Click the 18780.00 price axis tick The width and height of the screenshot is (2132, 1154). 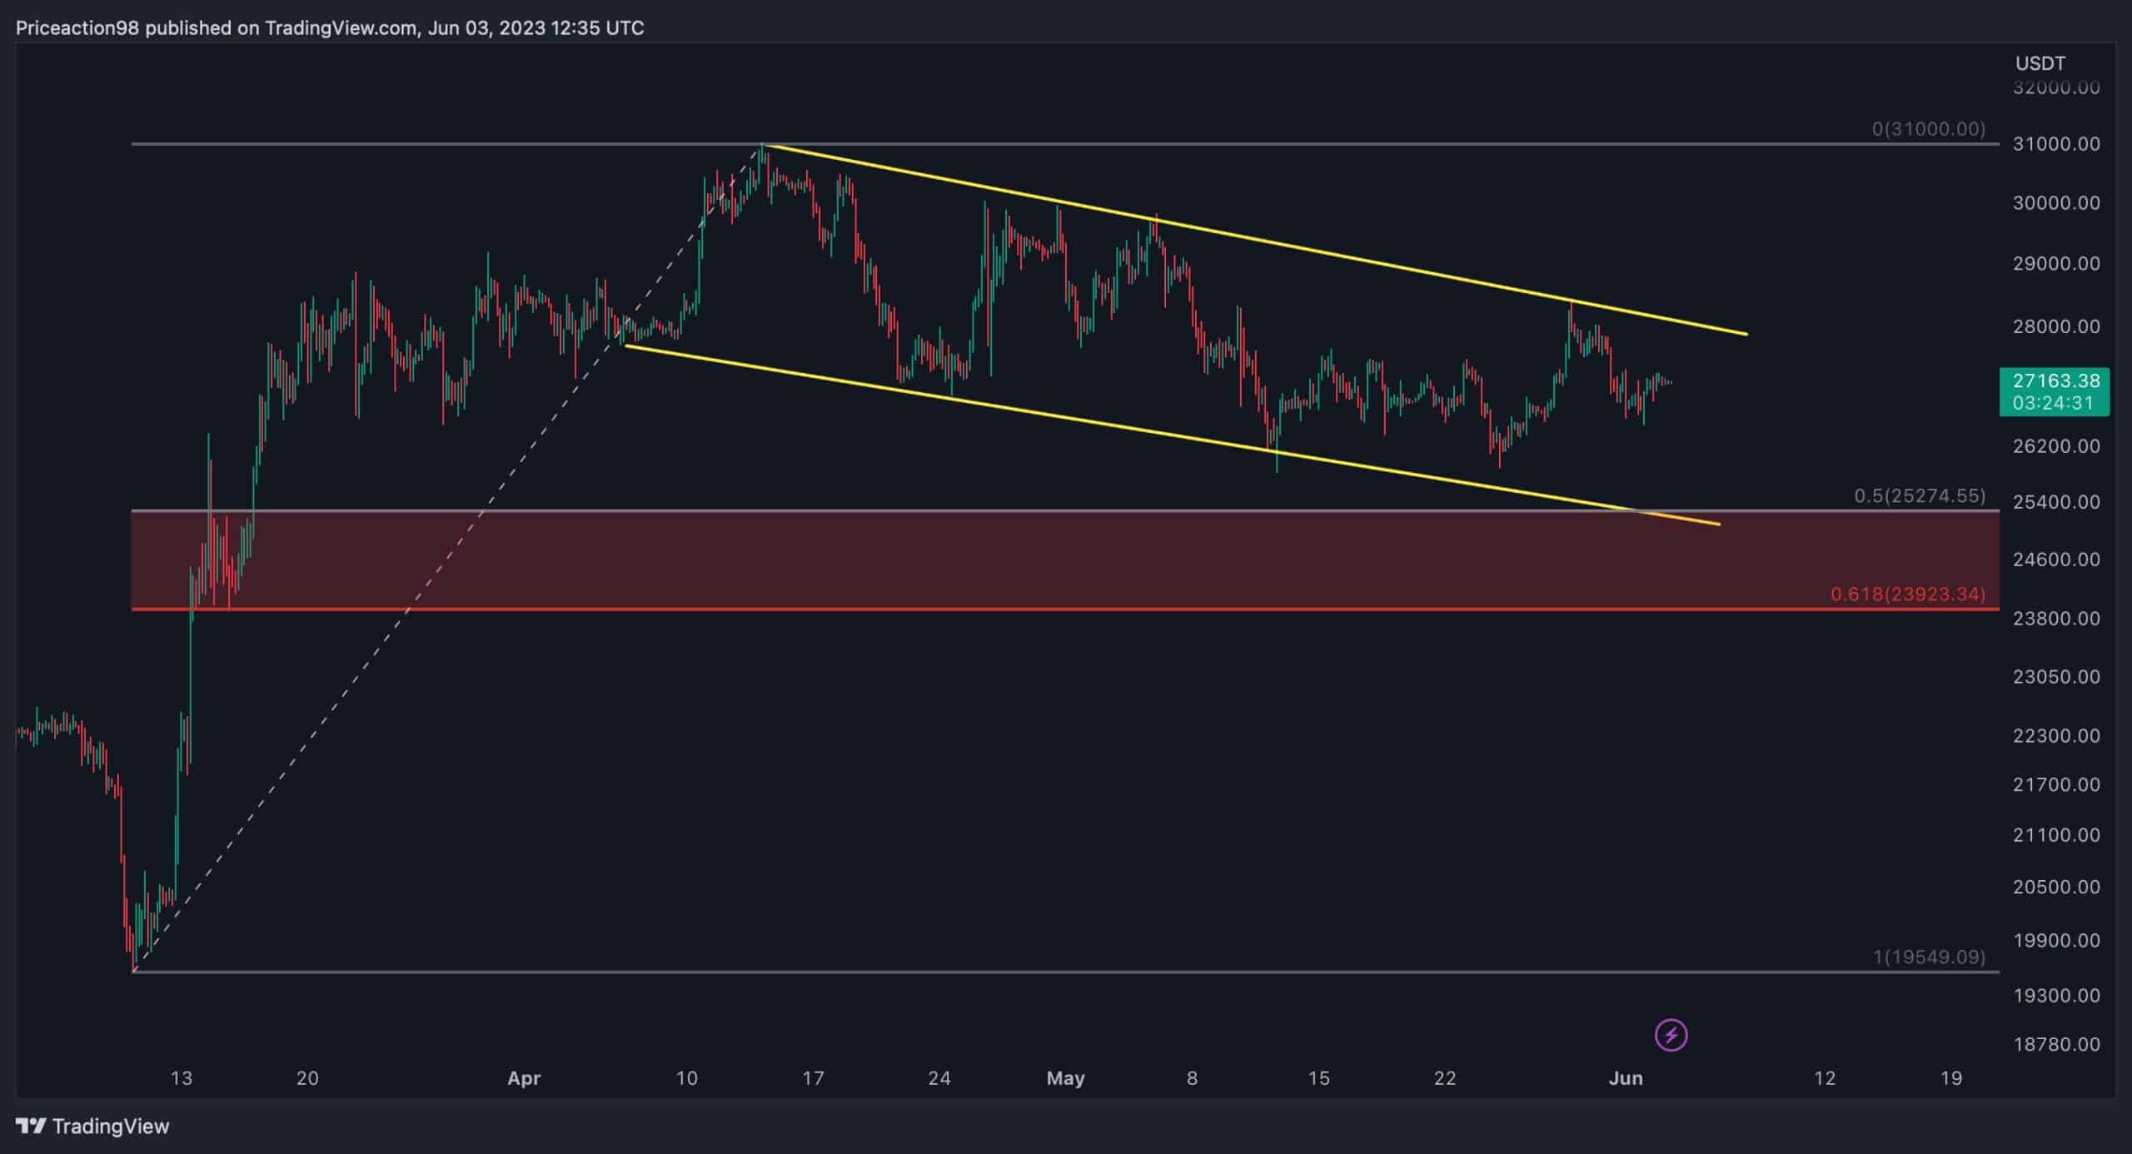click(x=2055, y=1044)
